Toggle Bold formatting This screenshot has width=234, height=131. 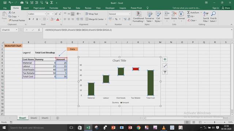pos(29,19)
